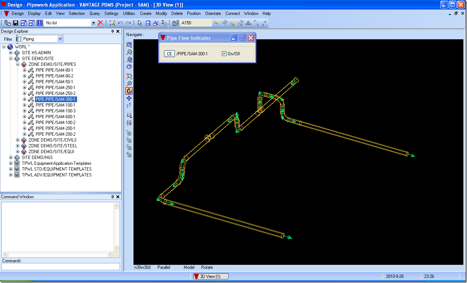Image resolution: width=467 pixels, height=283 pixels.
Task: Activate the Rotate view tool in 3D toolbar
Action: (129, 91)
